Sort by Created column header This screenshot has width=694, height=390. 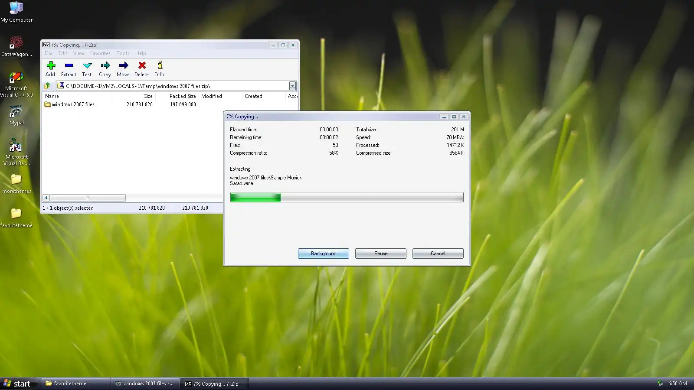coord(264,96)
